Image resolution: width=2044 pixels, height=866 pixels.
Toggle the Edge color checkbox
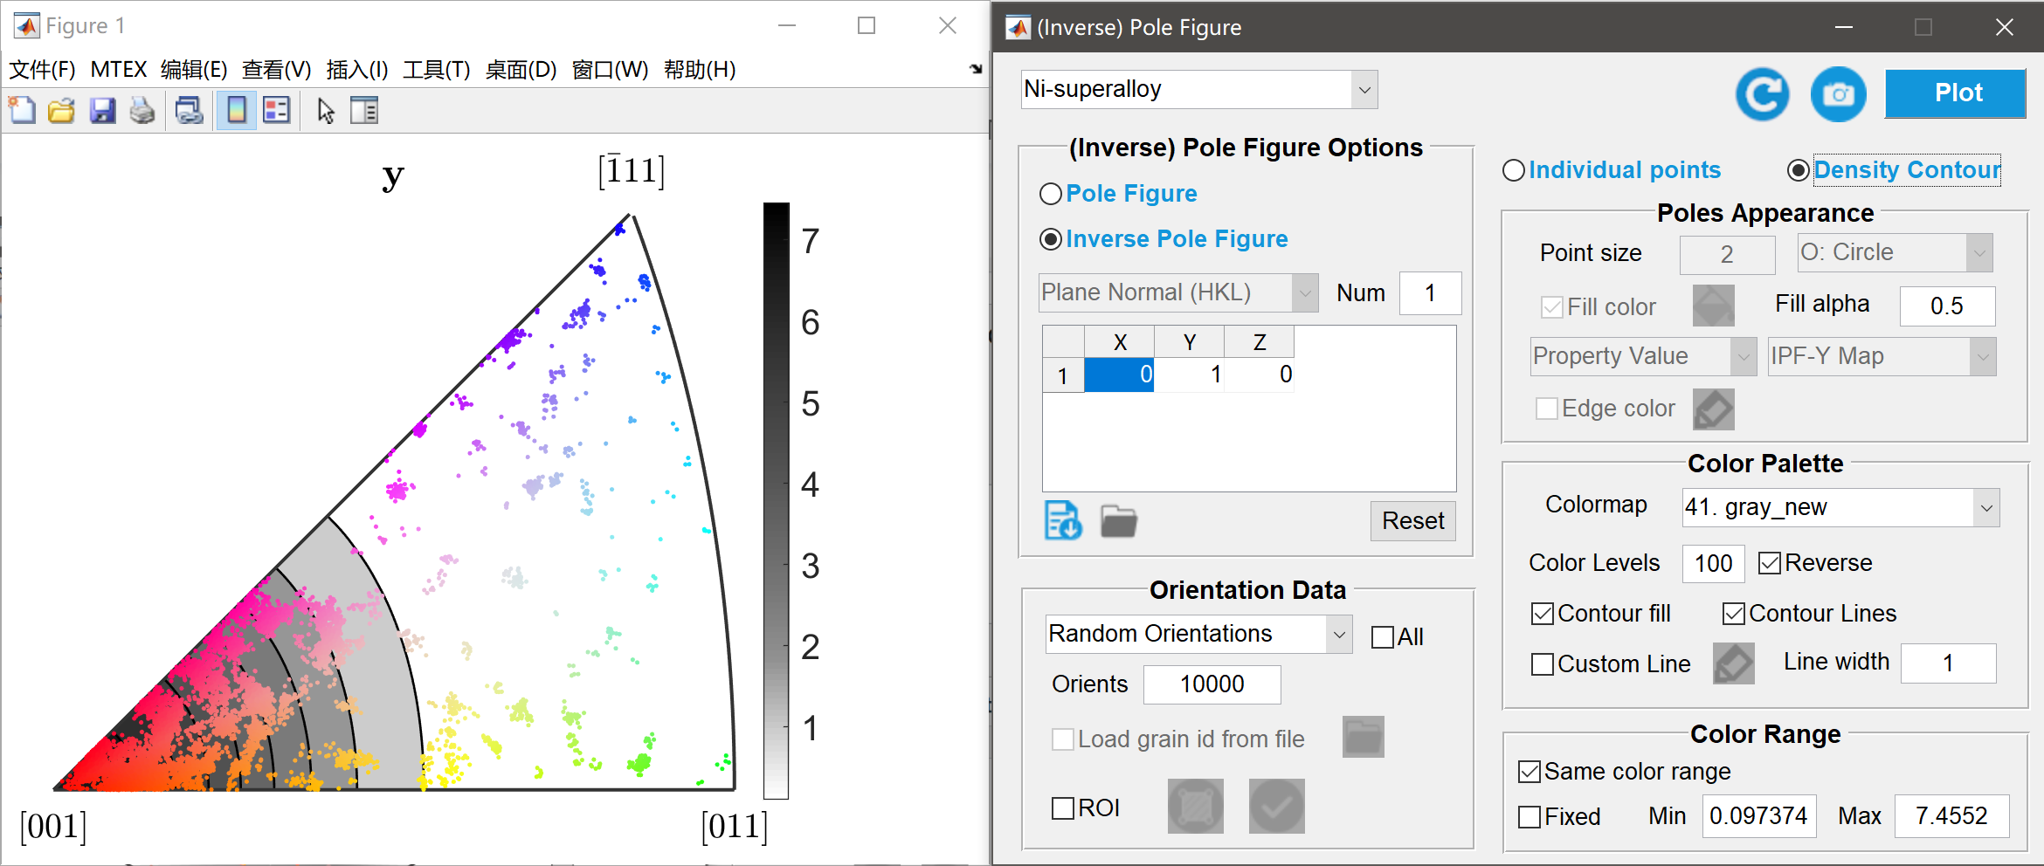(1547, 409)
